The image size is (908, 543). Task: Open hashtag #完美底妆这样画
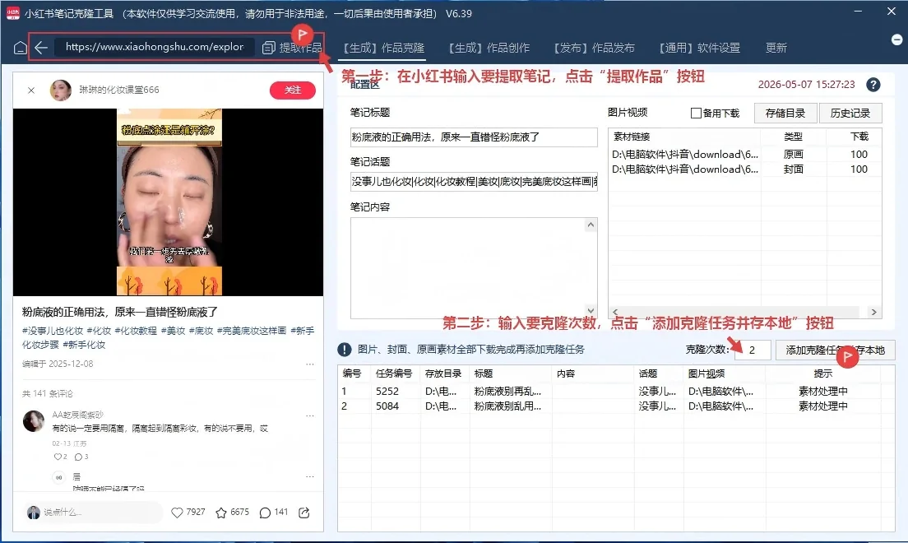pyautogui.click(x=252, y=330)
